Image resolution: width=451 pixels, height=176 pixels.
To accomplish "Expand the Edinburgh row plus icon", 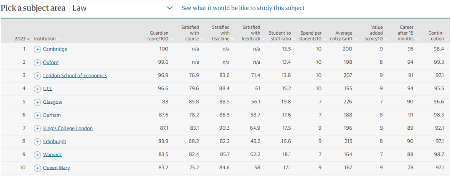I will point(37,141).
